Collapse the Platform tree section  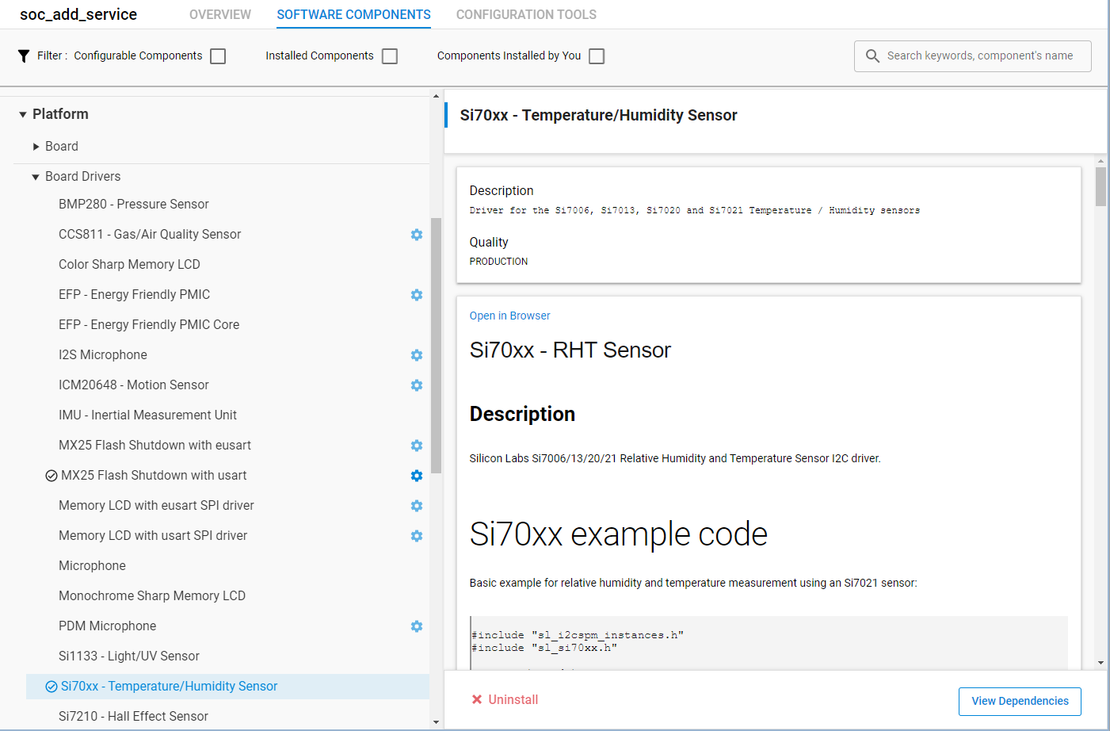23,115
